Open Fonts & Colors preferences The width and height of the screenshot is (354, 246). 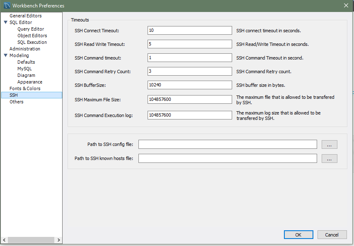point(25,88)
